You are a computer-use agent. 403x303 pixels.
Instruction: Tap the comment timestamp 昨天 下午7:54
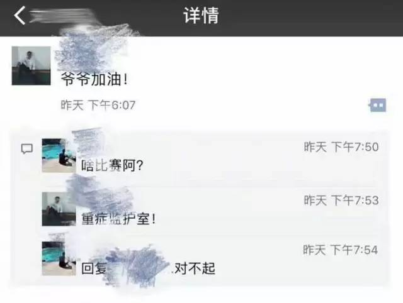pyautogui.click(x=341, y=250)
